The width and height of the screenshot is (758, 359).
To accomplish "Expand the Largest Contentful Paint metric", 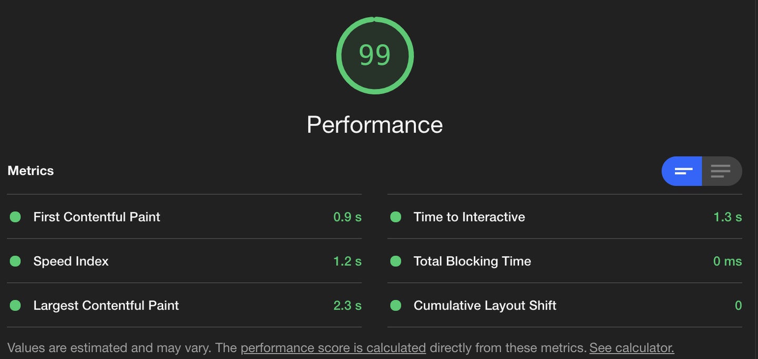I will coord(106,305).
